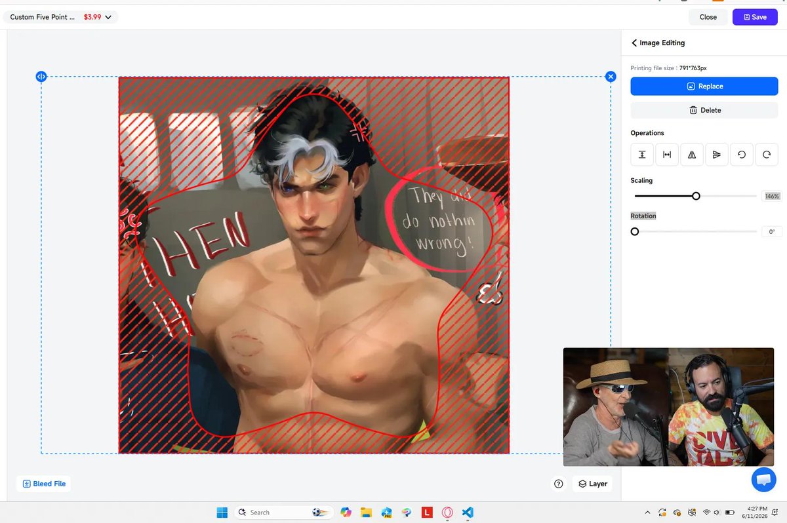The image size is (787, 523).
Task: Click the fit-to-width operation icon
Action: coord(667,155)
